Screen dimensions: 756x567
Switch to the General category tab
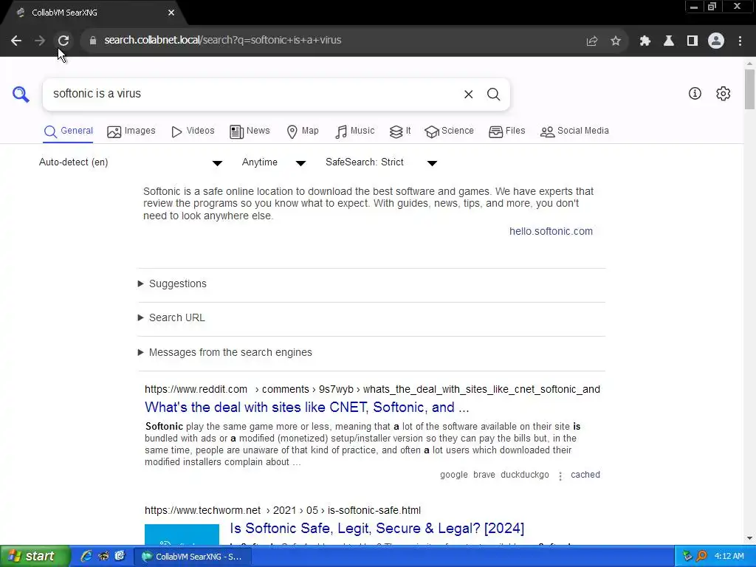68,131
